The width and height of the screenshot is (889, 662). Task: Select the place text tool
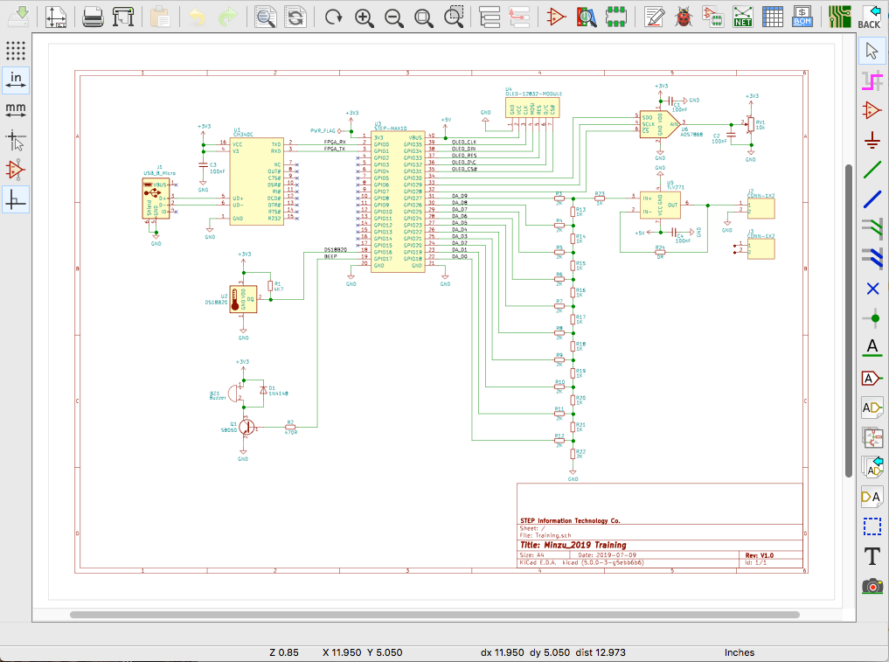pos(872,556)
